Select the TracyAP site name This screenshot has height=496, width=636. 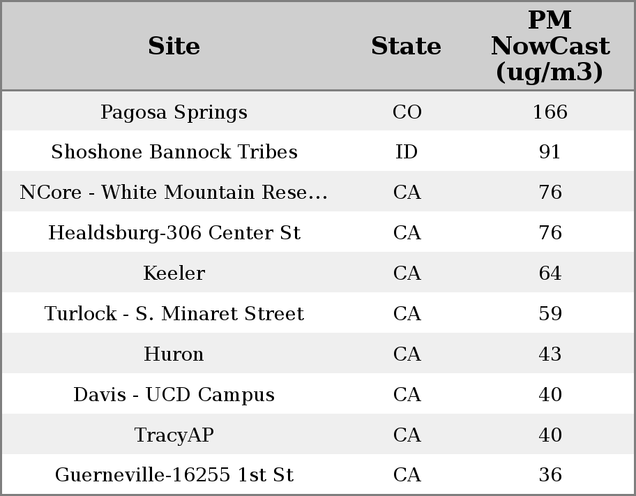[174, 435]
